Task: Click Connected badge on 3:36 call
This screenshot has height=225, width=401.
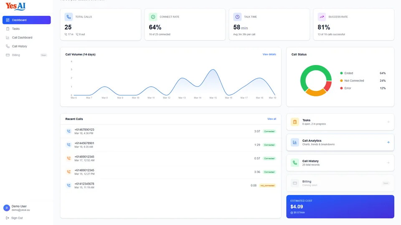Action: point(269,172)
